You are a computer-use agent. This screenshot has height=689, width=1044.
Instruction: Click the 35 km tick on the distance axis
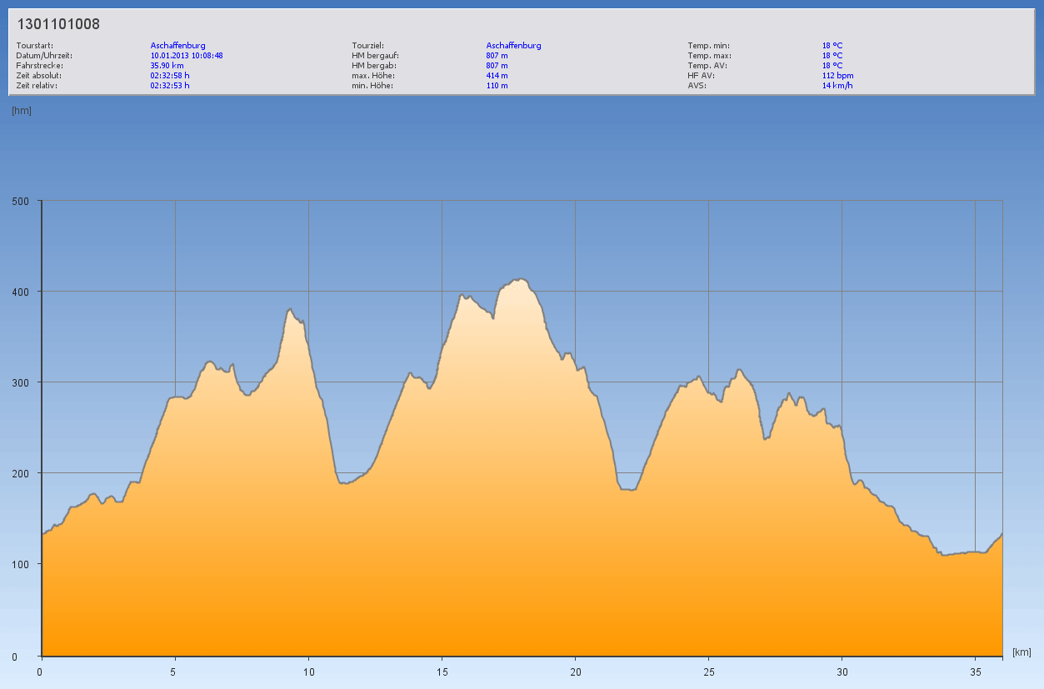click(975, 672)
